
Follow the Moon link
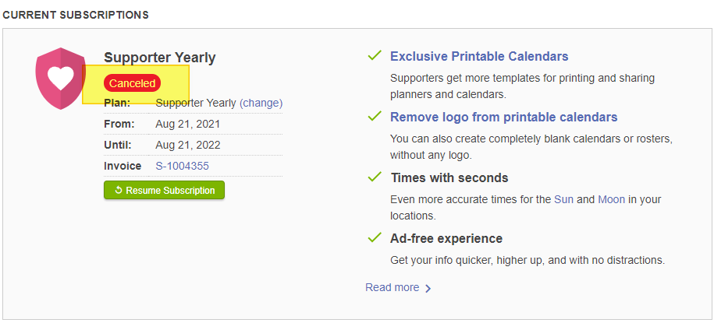click(x=611, y=199)
